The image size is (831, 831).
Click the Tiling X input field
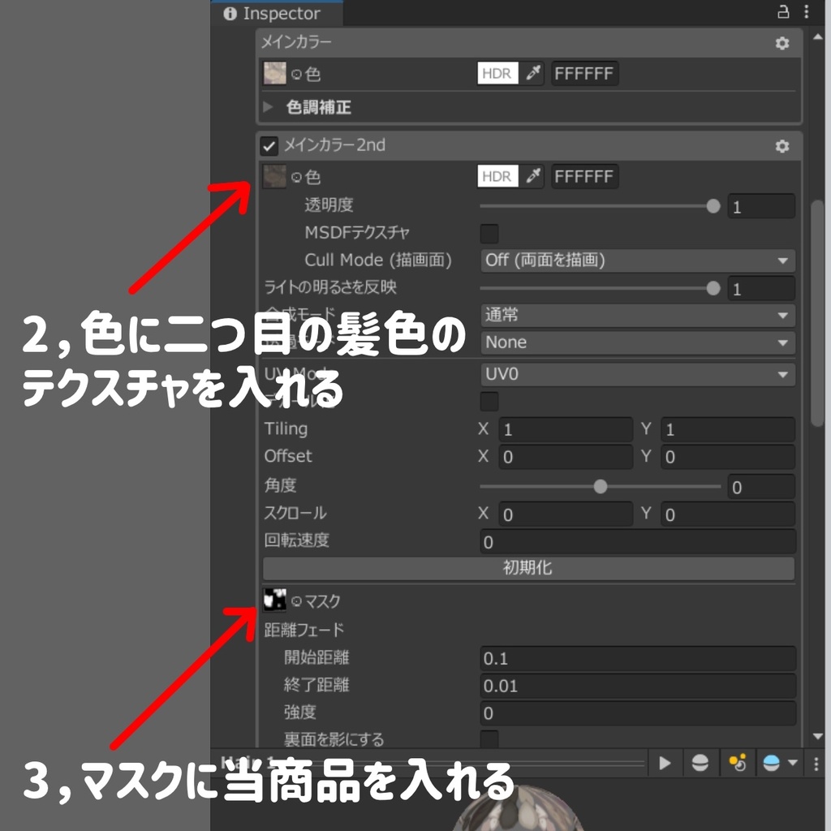[x=564, y=428]
